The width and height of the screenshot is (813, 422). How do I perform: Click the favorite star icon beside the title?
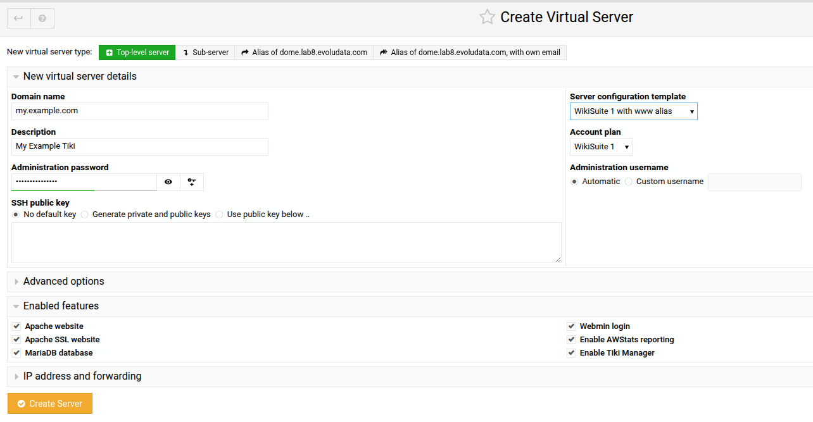pos(487,17)
